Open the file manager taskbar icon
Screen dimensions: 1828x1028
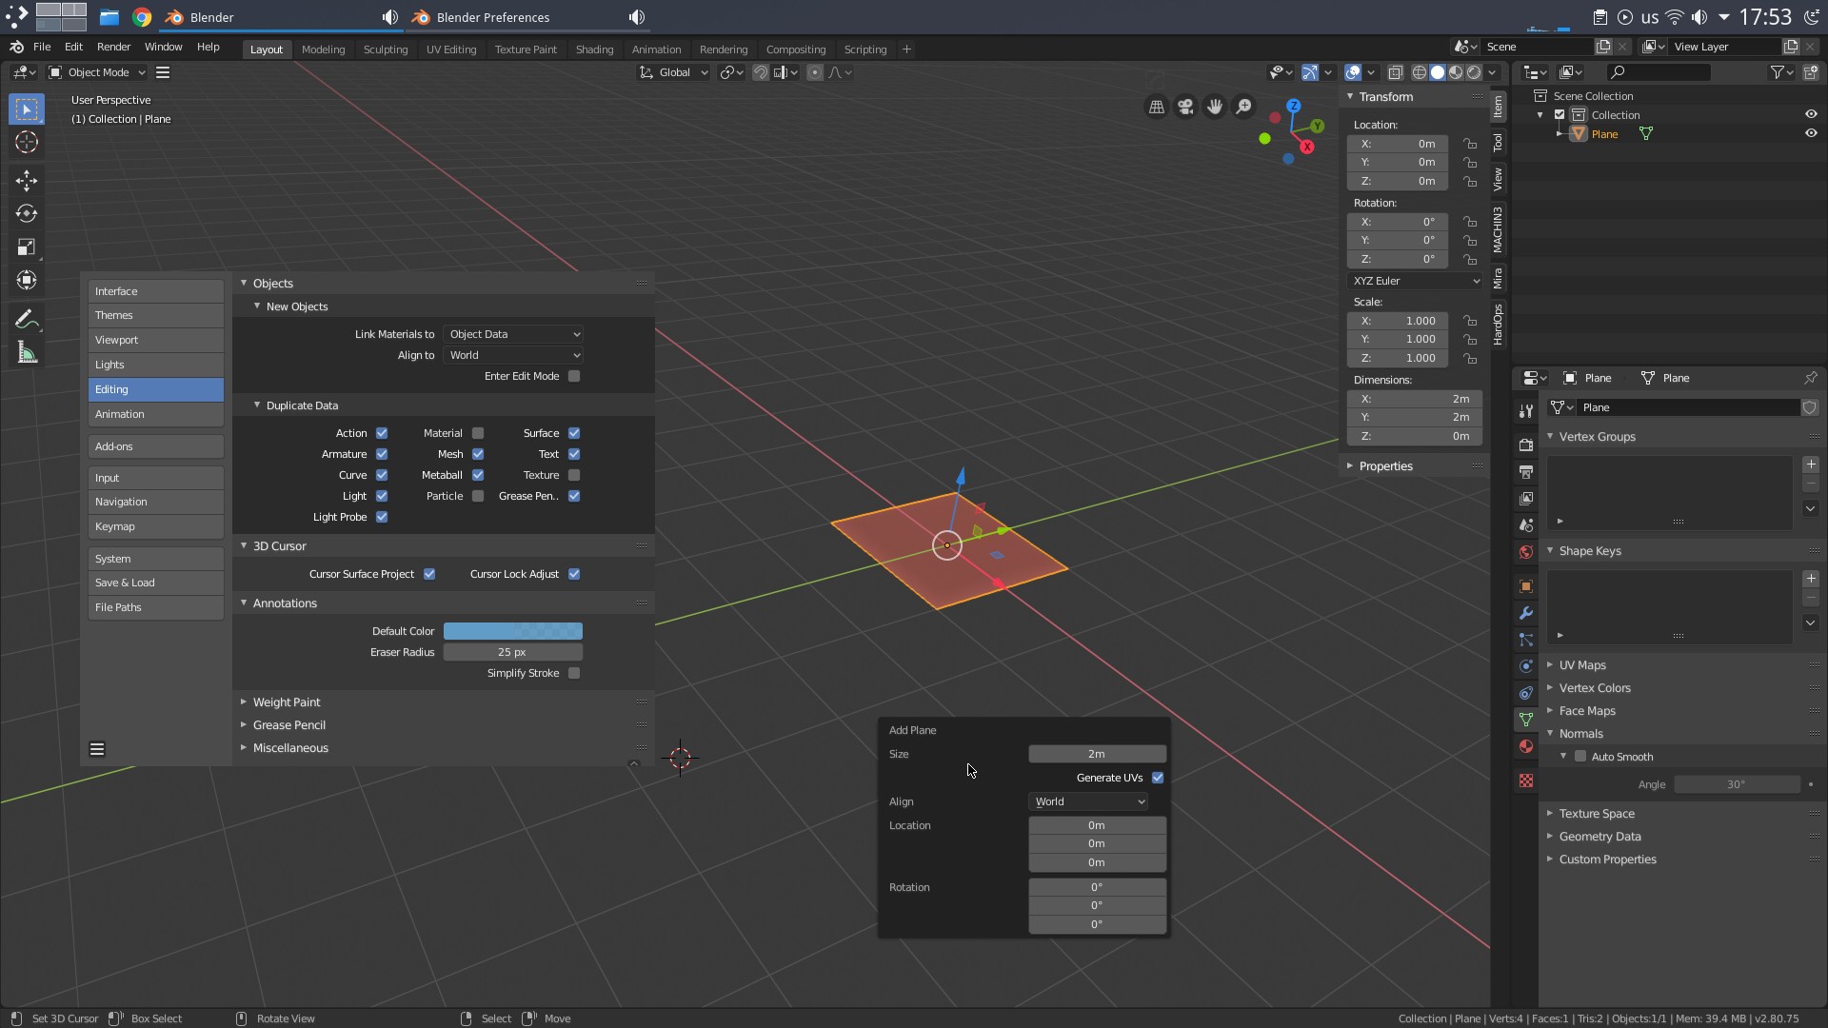pos(109,17)
